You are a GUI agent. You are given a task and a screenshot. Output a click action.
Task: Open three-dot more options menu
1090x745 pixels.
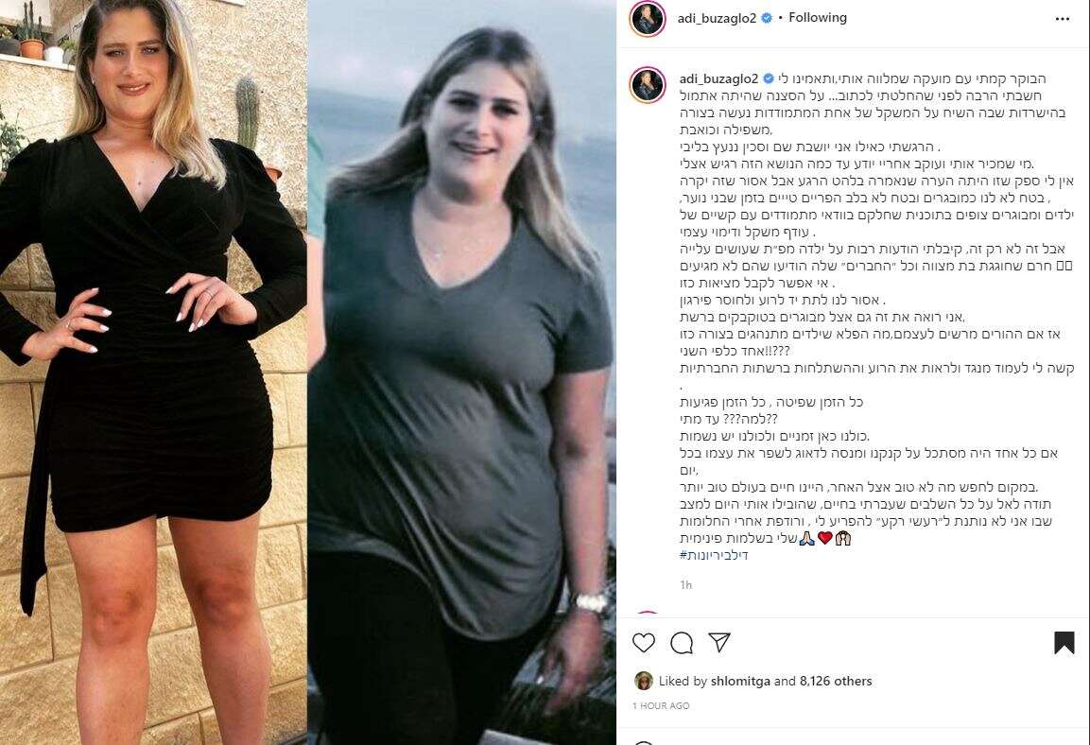tap(1063, 19)
